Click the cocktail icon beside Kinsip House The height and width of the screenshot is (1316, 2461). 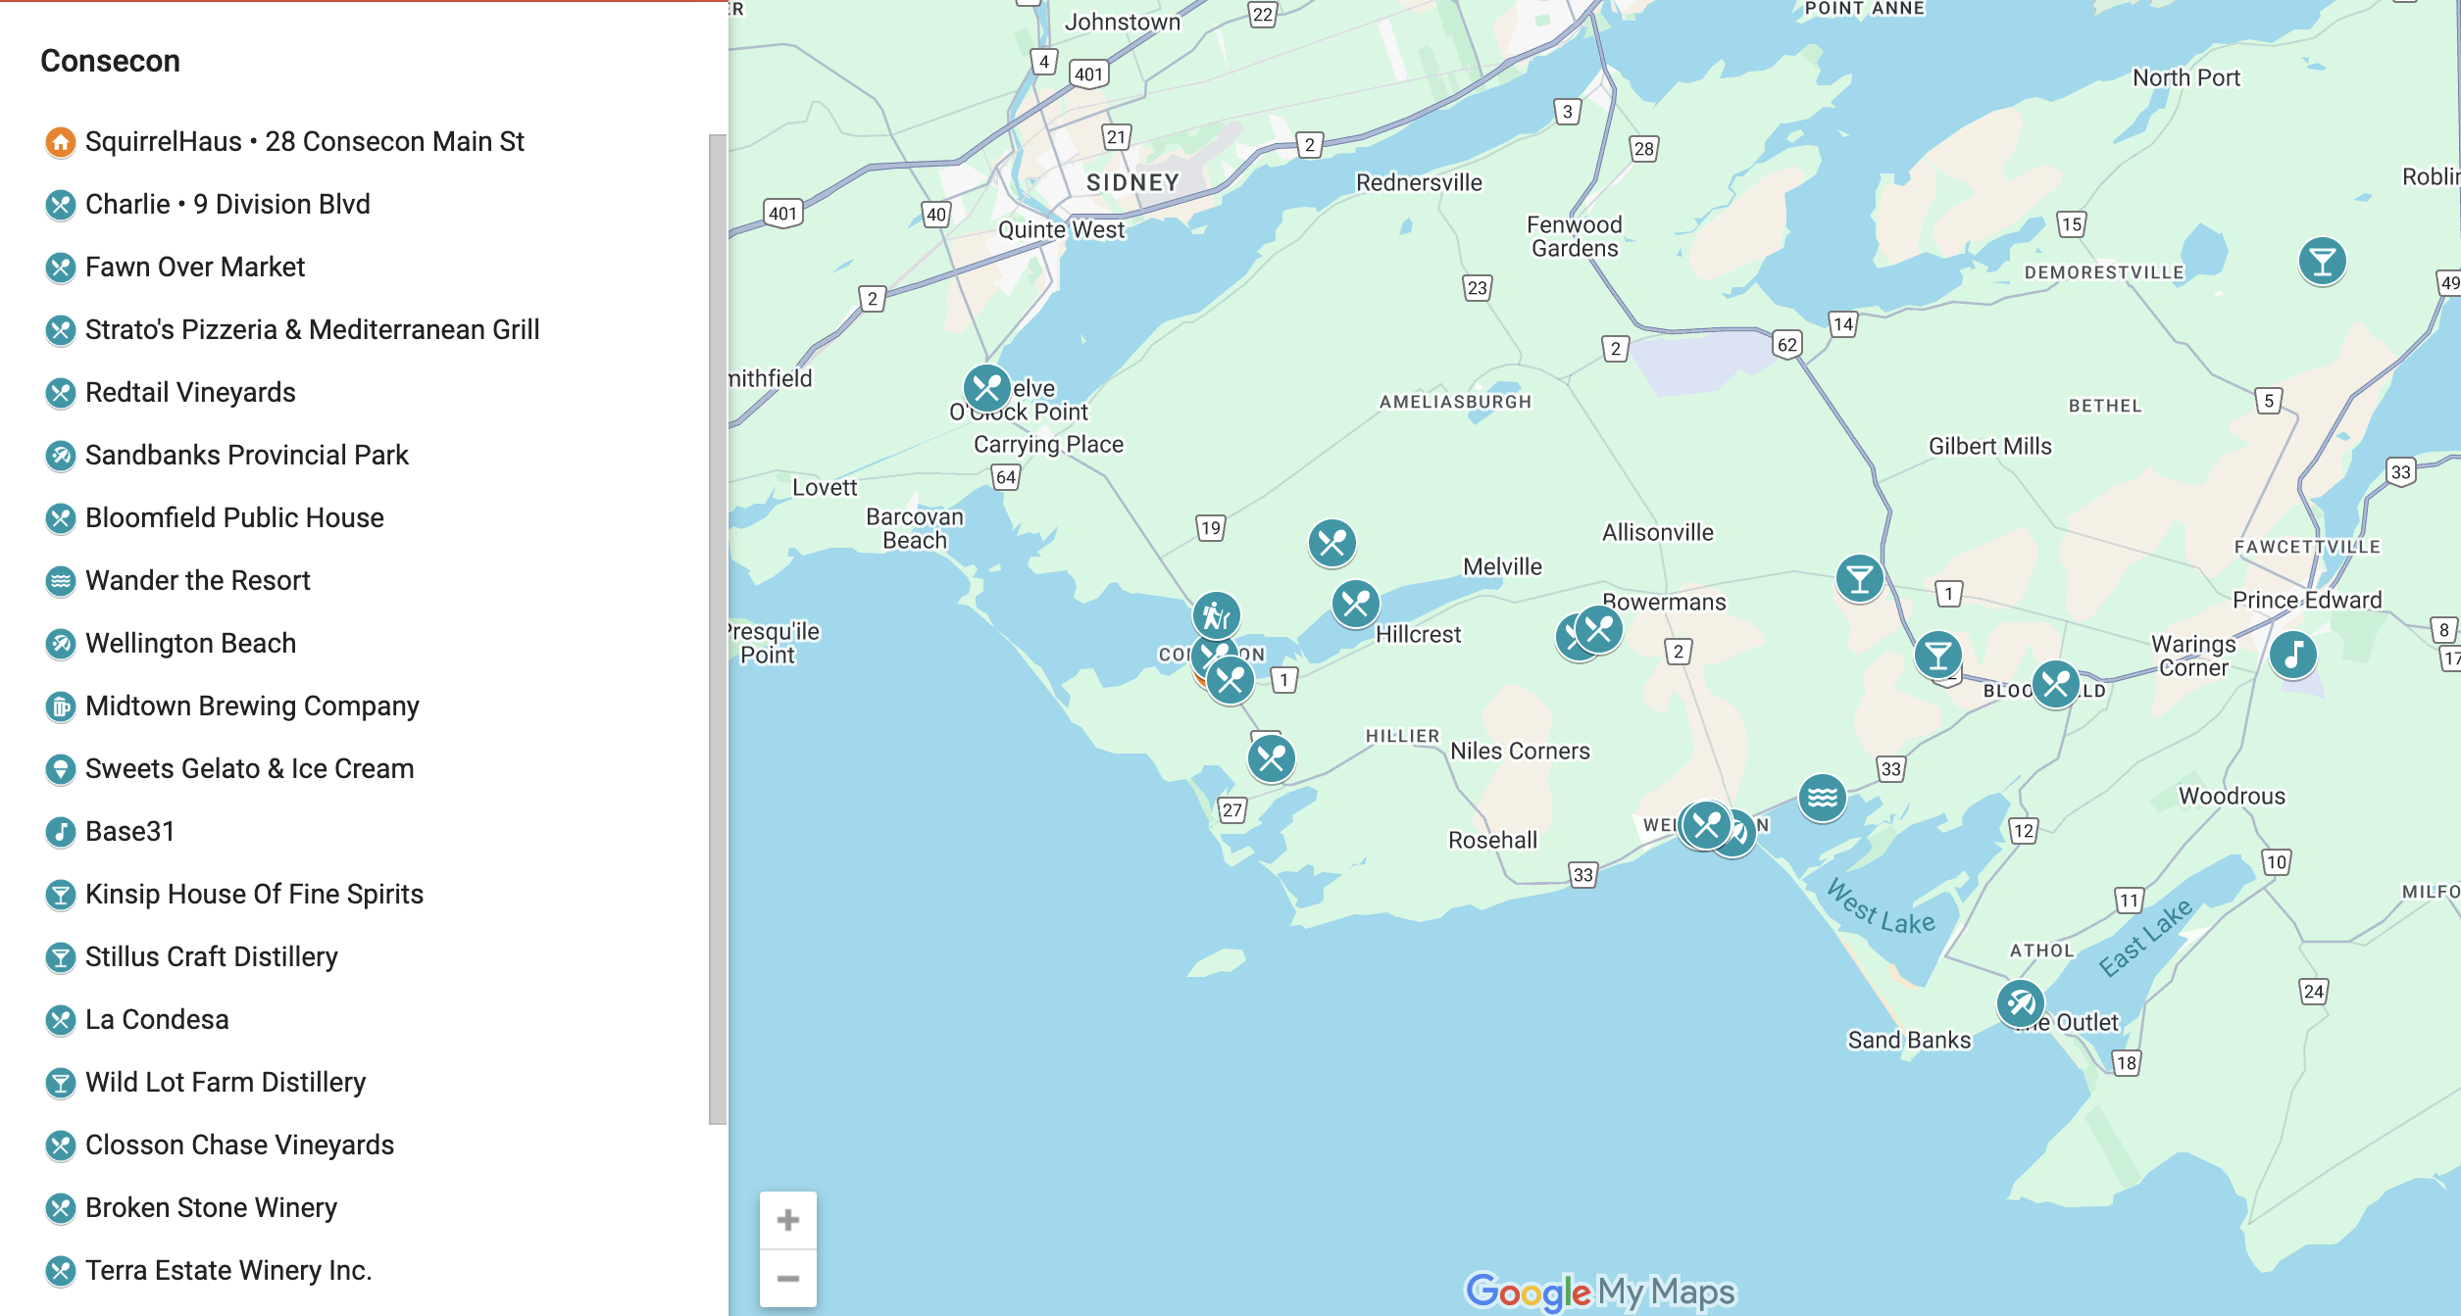[x=61, y=895]
